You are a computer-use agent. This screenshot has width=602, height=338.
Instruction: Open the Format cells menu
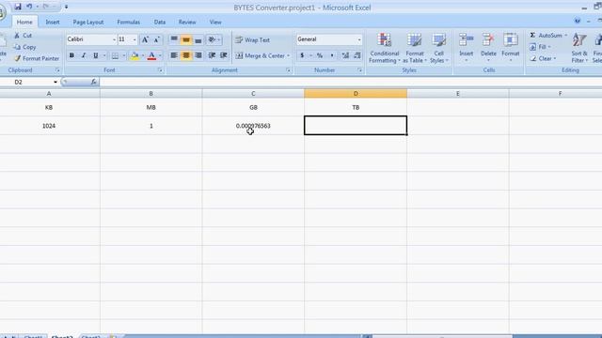click(x=510, y=48)
